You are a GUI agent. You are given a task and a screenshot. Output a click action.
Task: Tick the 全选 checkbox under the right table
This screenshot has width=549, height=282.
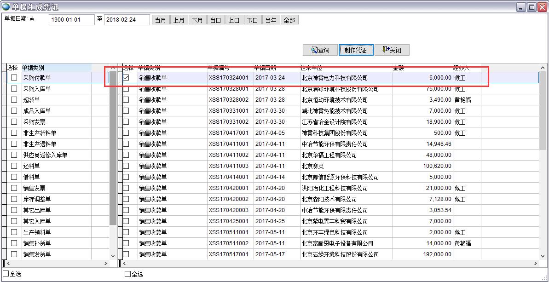click(x=128, y=274)
